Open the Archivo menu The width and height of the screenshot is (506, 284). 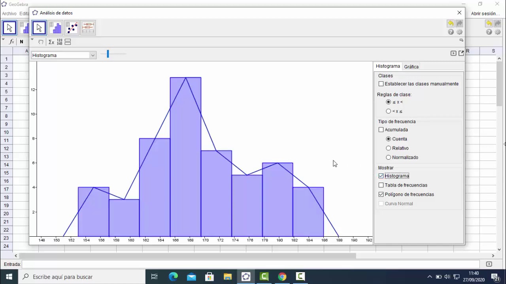coord(9,13)
